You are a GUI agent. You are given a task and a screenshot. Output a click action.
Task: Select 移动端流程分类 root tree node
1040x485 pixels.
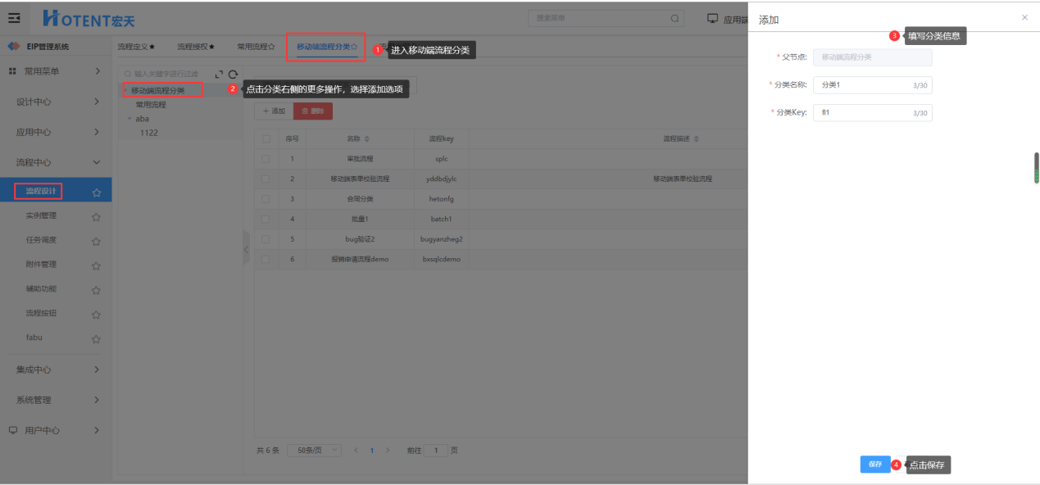click(157, 90)
